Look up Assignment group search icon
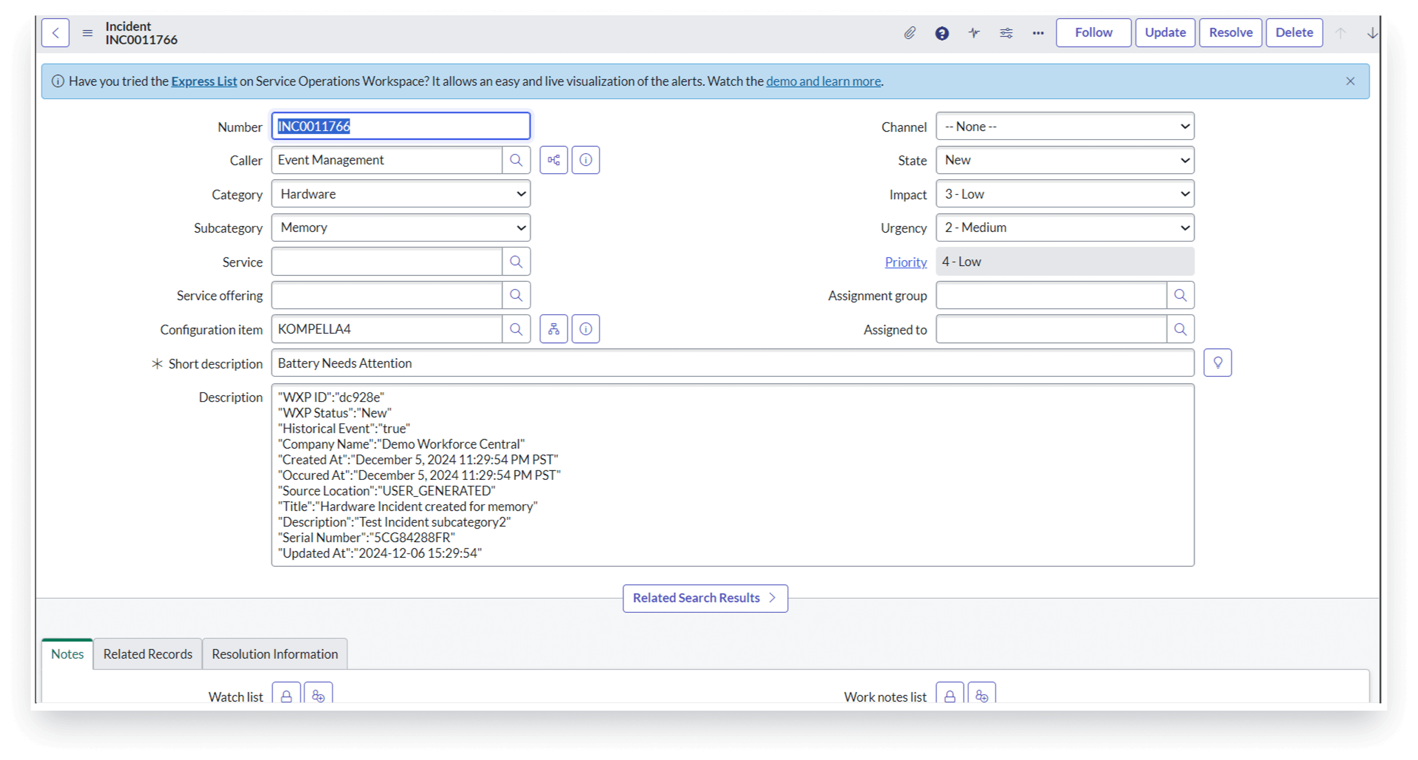Viewport: 1418px width, 760px height. (1180, 295)
